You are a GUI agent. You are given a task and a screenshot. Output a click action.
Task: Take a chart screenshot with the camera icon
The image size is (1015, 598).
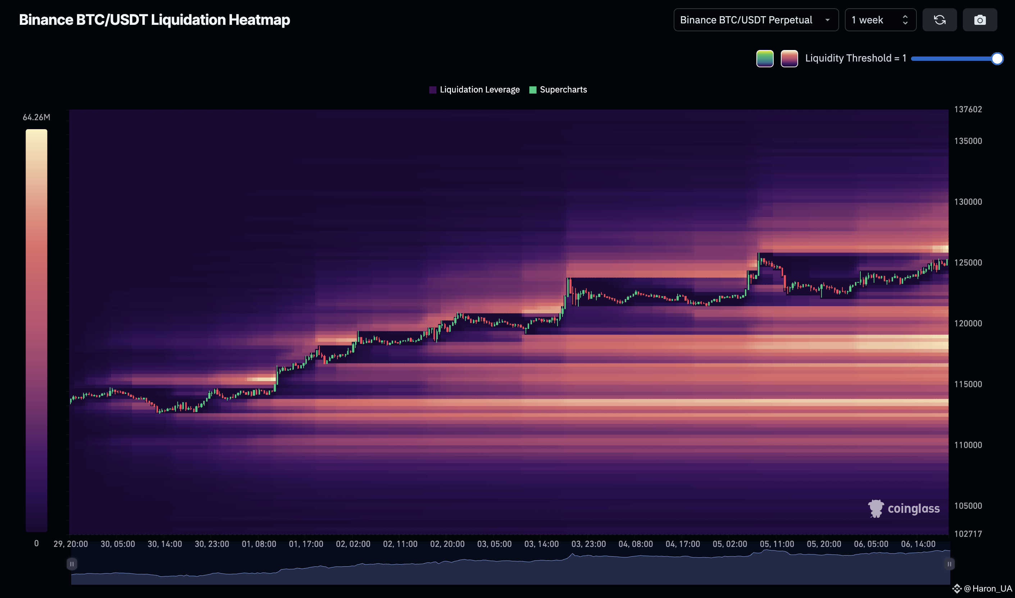(979, 20)
